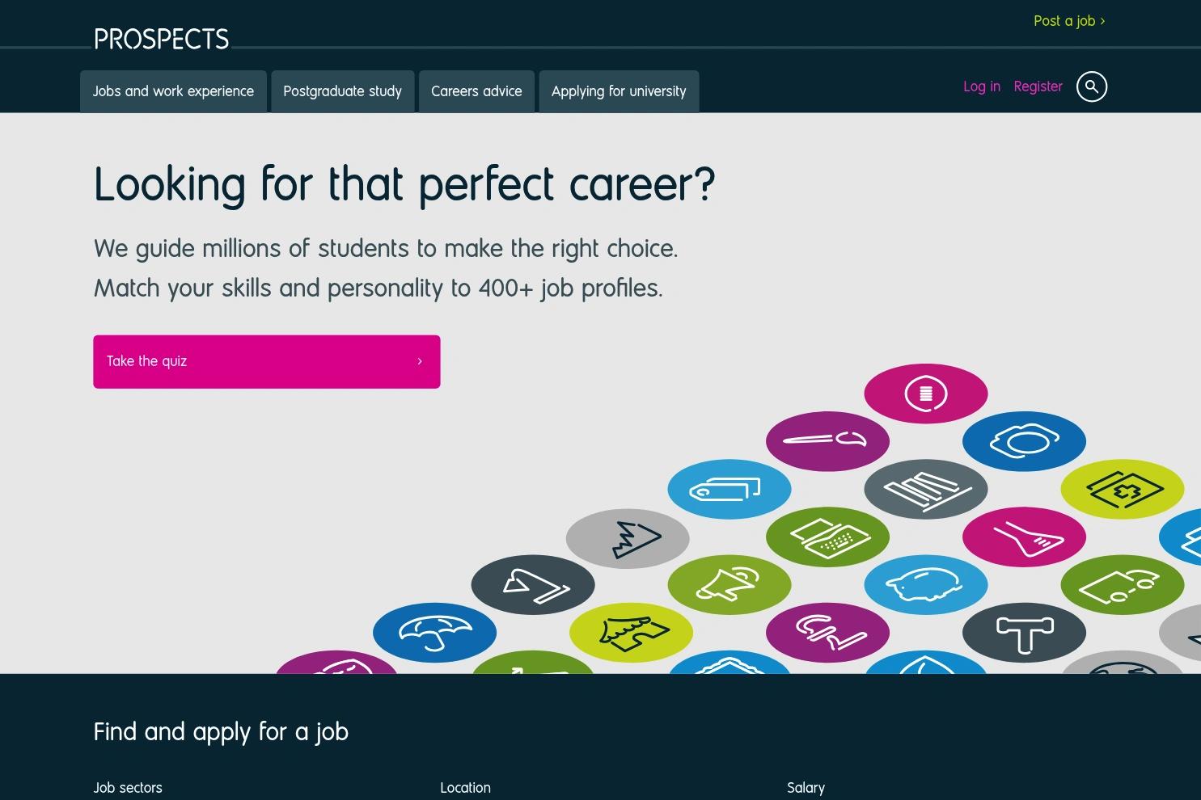Go to the Careers advice tab

(476, 91)
